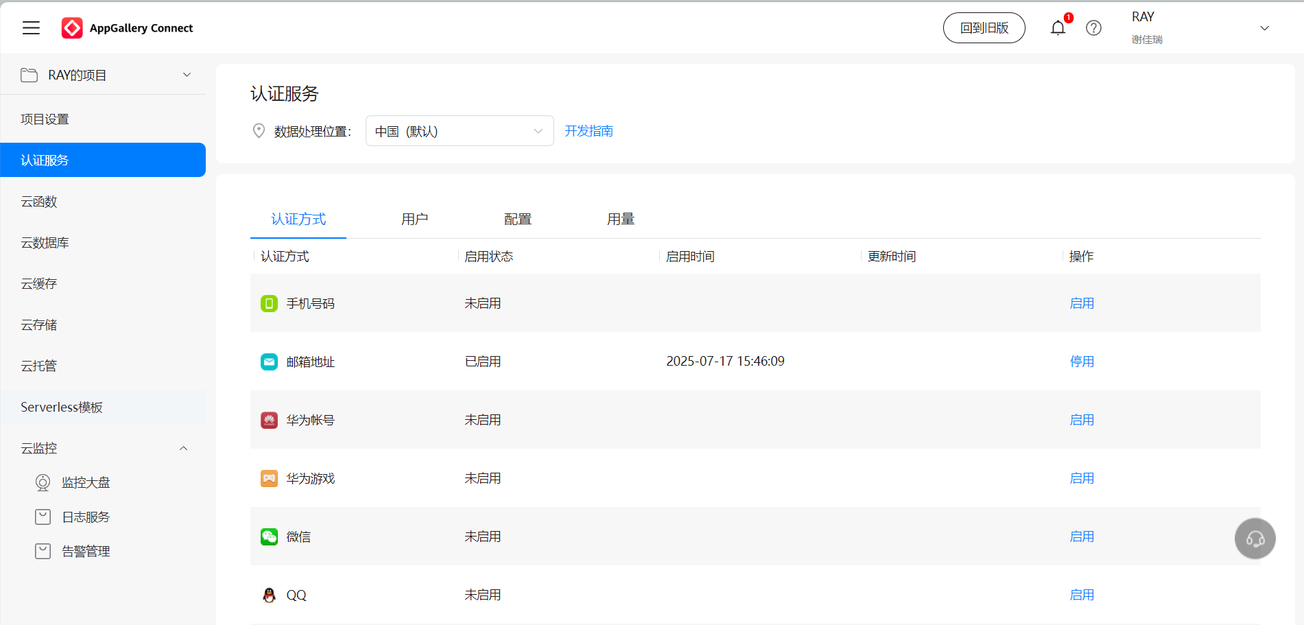The width and height of the screenshot is (1304, 625).
Task: Open 云函数 in the sidebar
Action: coord(103,202)
